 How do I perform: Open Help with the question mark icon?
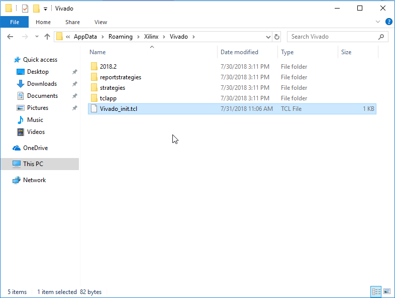pos(388,22)
